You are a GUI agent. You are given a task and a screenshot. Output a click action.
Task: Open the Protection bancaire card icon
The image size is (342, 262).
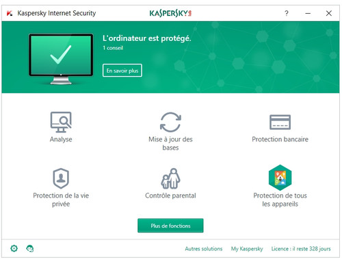tap(280, 122)
